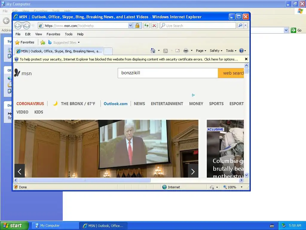
Task: Select the MSN browser tab
Action: click(59, 51)
